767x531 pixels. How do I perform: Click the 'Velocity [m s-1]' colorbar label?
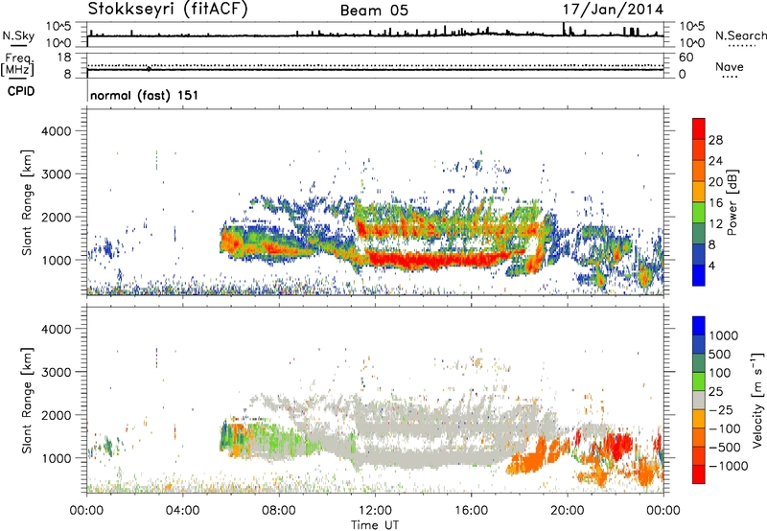click(x=757, y=400)
